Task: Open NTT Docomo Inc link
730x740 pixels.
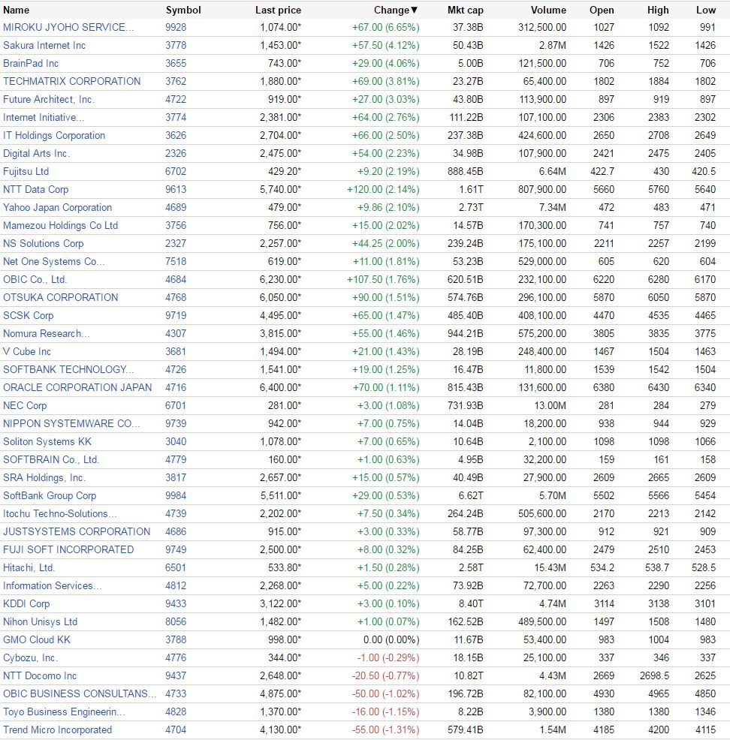Action: (40, 675)
